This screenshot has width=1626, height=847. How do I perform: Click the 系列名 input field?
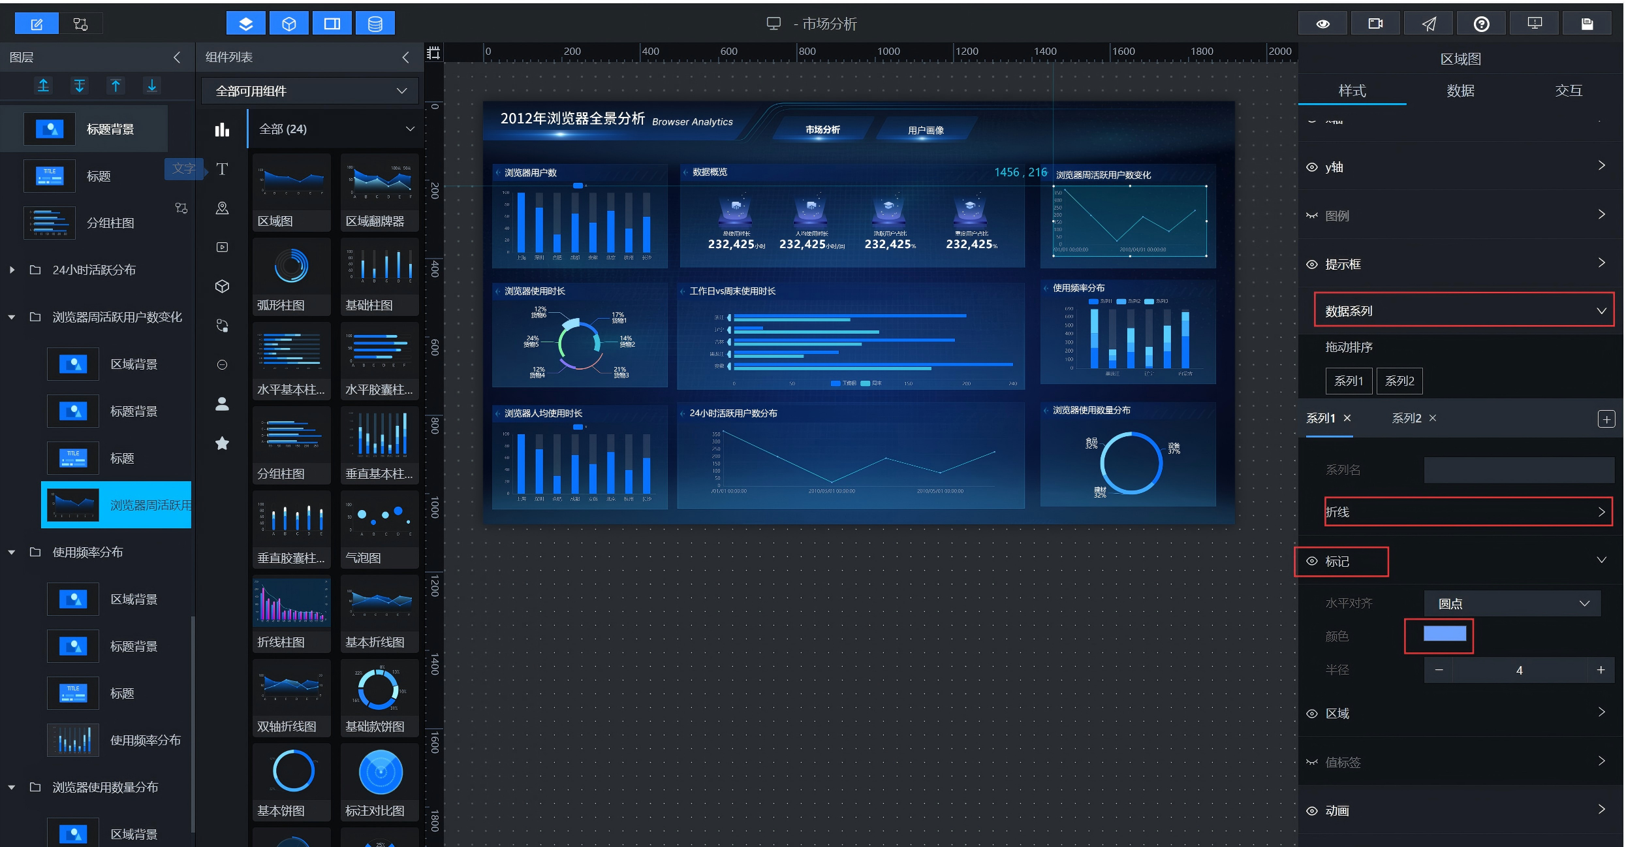[x=1519, y=470]
